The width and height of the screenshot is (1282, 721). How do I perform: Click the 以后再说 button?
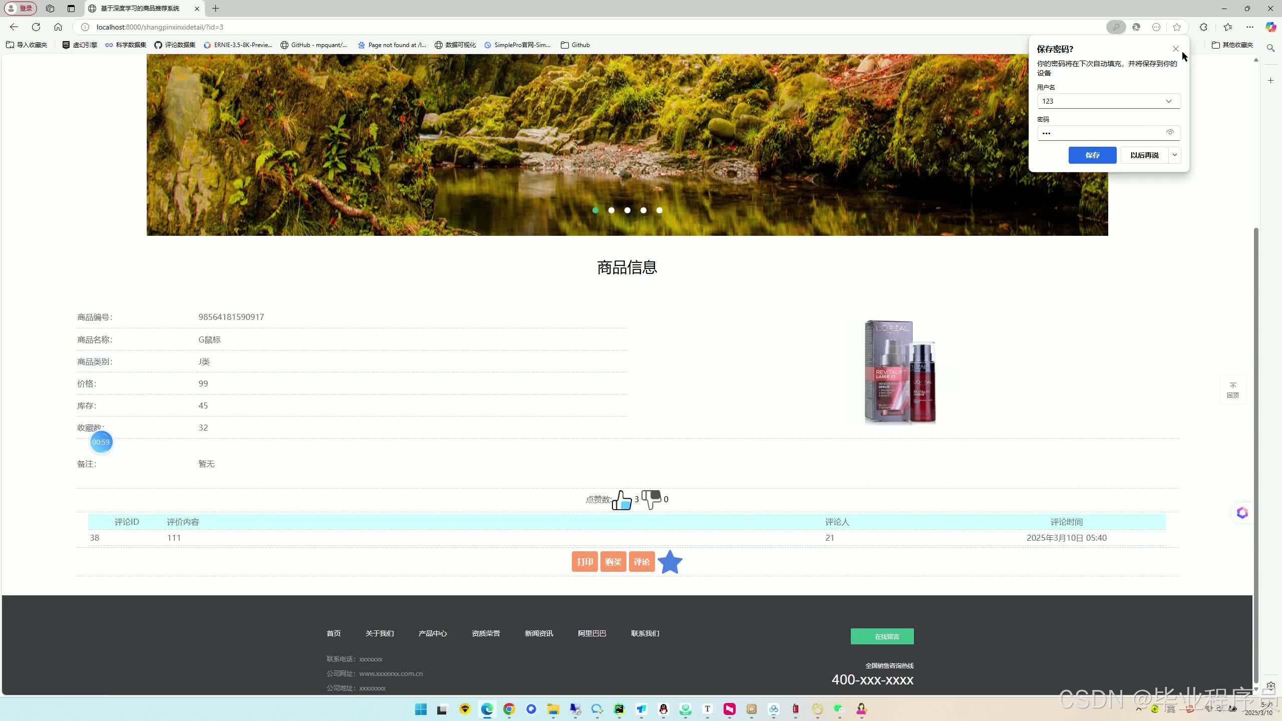1144,155
